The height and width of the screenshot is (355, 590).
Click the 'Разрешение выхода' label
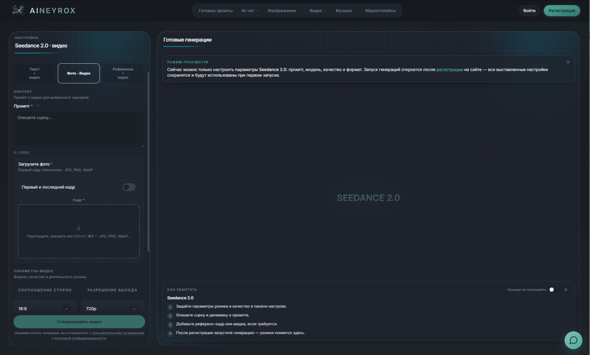[x=112, y=290]
